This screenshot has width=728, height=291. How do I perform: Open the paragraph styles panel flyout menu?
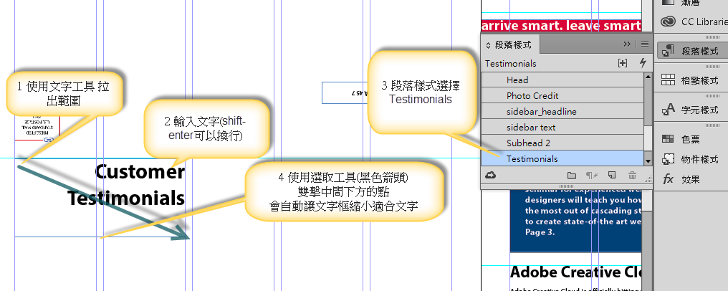point(644,44)
